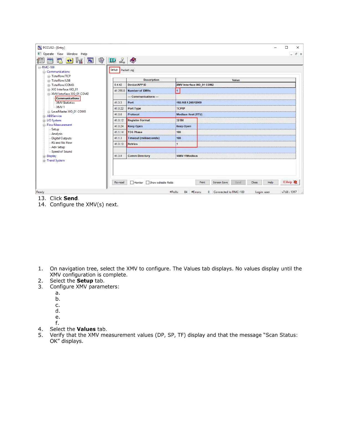
Task: Click the PCCU32 title bar app icon
Action: point(40,48)
